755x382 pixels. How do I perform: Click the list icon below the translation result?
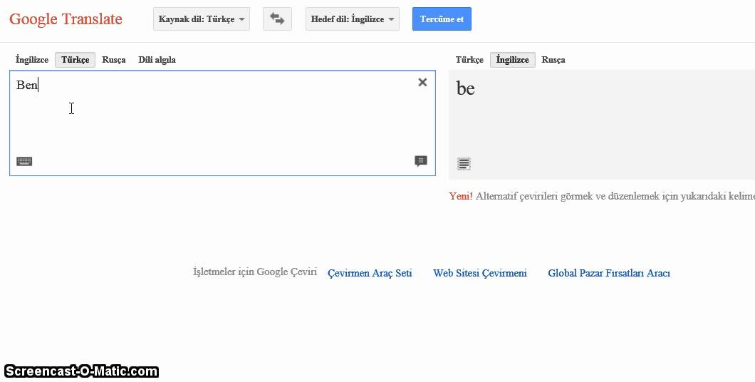point(464,164)
